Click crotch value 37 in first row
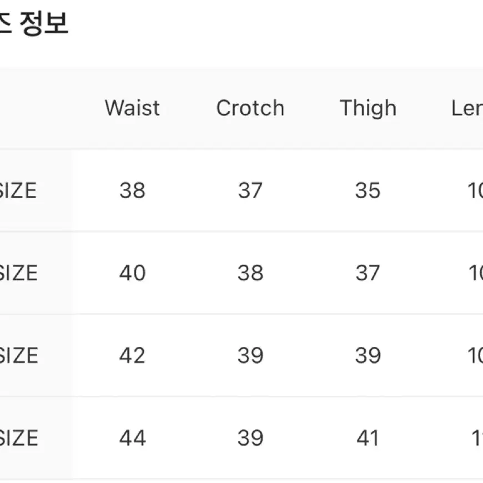The width and height of the screenshot is (483, 483). coord(250,190)
